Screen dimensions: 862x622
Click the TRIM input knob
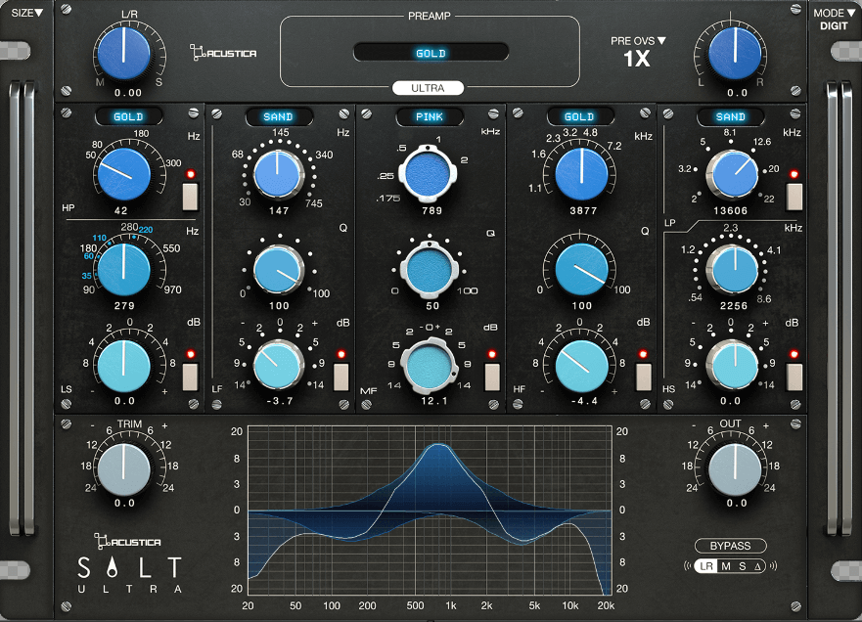(123, 469)
